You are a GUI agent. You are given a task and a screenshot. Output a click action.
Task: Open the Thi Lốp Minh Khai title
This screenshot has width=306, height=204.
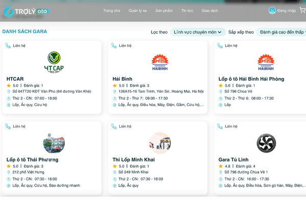[x=134, y=160]
